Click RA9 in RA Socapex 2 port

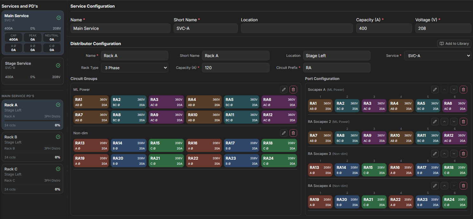pyautogui.click(x=374, y=138)
